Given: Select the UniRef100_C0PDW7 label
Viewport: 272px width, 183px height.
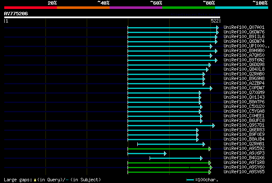Looking at the screenshot, I should (244, 88).
